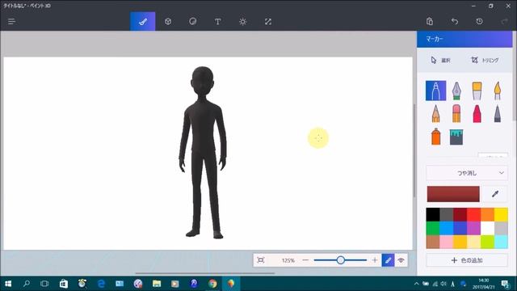Viewport: 517px width, 291px height.
Task: Pick the bright red color swatch
Action: (473, 214)
